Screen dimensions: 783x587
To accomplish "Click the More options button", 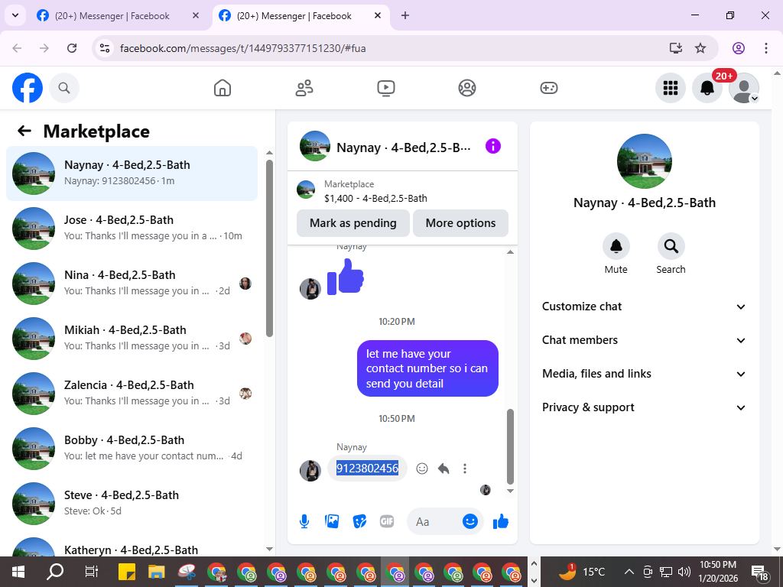I will (x=460, y=223).
